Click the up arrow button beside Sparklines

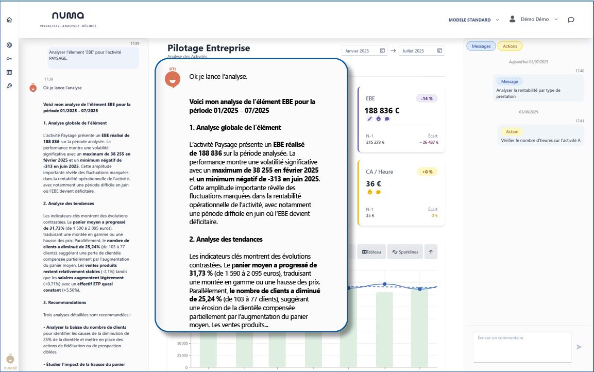(x=431, y=252)
